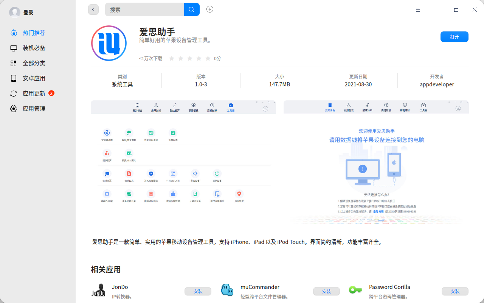Image resolution: width=484 pixels, height=303 pixels.
Task: Click the 登录 user avatar
Action: pos(15,12)
